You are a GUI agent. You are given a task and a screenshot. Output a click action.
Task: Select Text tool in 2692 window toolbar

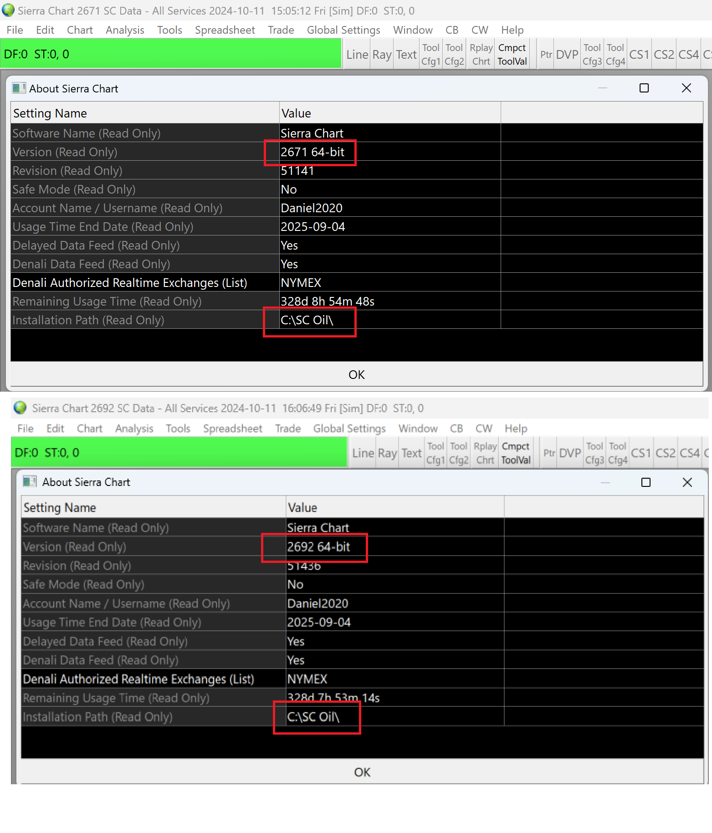pyautogui.click(x=411, y=453)
